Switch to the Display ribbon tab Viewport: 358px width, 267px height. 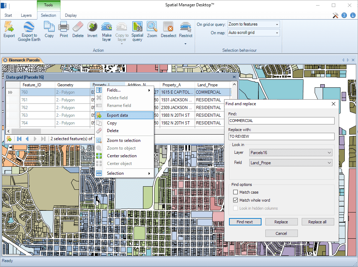[71, 15]
